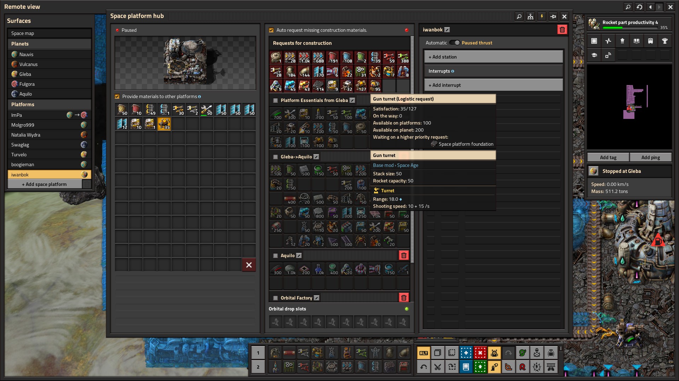Delete the iwanbok platform with trash icon
The height and width of the screenshot is (381, 679).
point(562,30)
